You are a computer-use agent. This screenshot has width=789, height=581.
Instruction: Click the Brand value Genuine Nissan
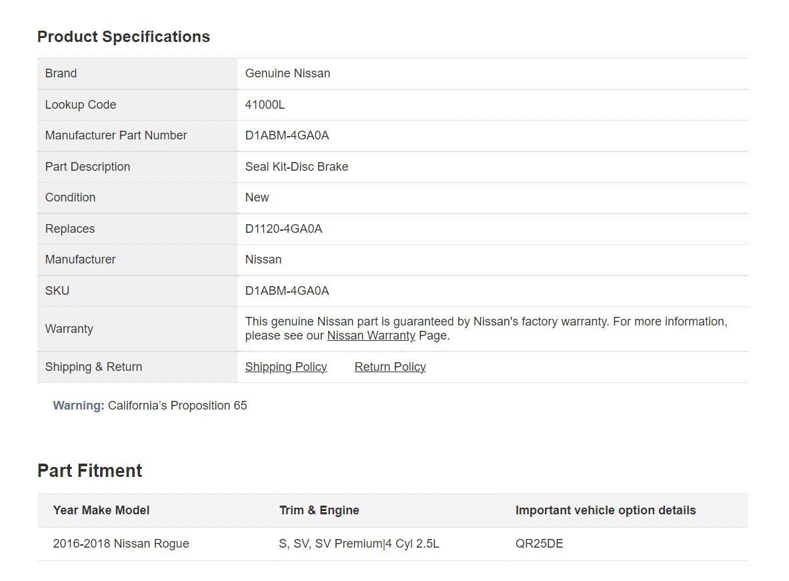287,73
